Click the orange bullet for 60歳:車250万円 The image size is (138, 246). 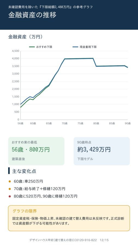[x=10, y=181]
